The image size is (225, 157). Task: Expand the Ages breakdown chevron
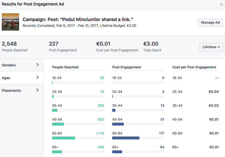[x=37, y=78]
